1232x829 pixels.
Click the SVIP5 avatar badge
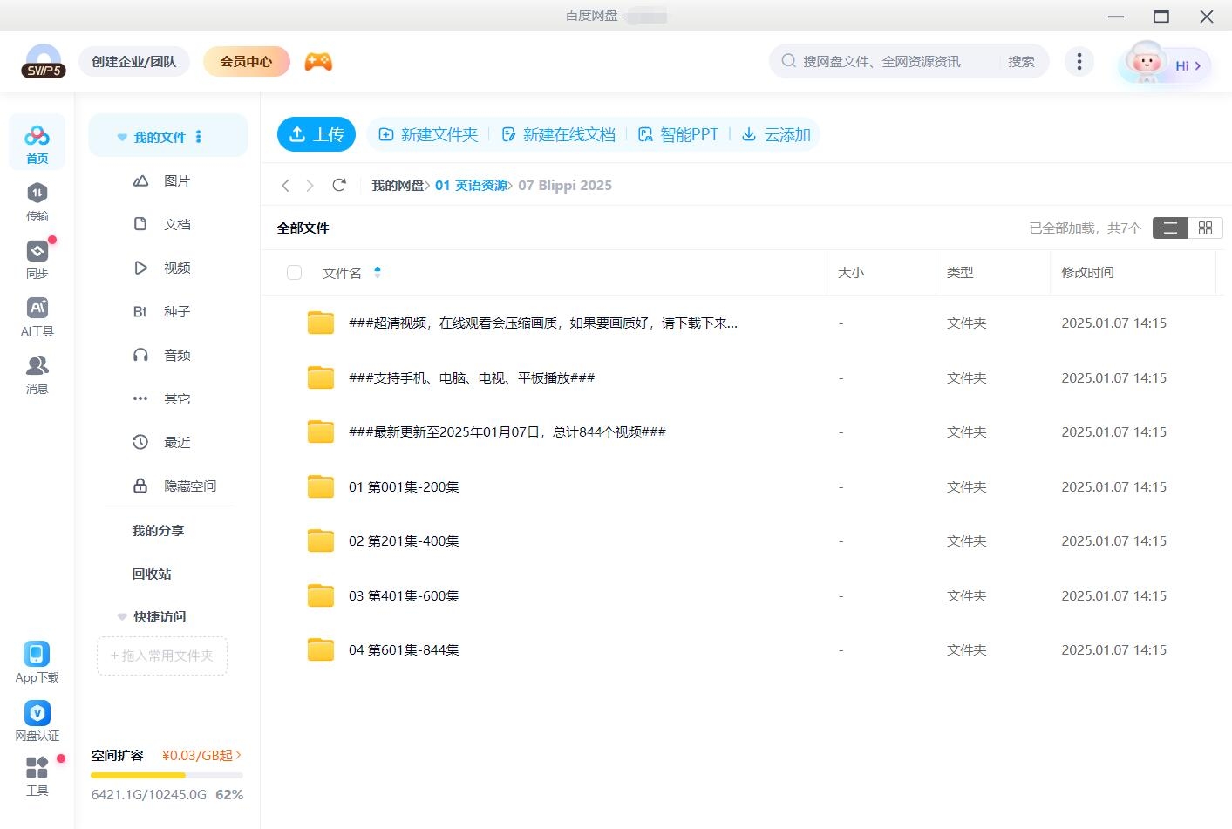tap(44, 61)
